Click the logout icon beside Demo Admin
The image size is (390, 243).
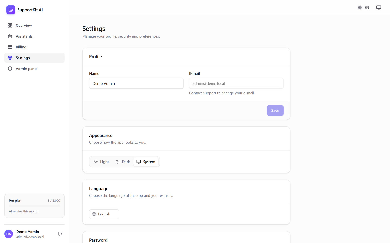tap(60, 234)
